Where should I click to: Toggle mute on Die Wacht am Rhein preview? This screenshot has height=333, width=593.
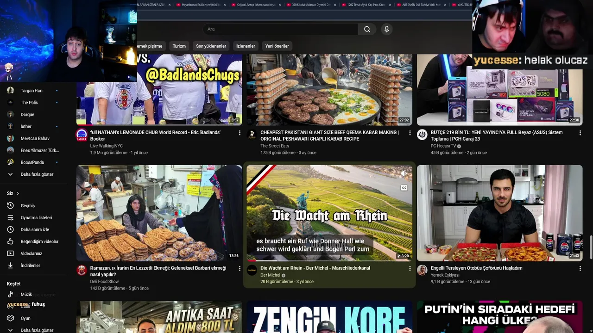click(404, 173)
